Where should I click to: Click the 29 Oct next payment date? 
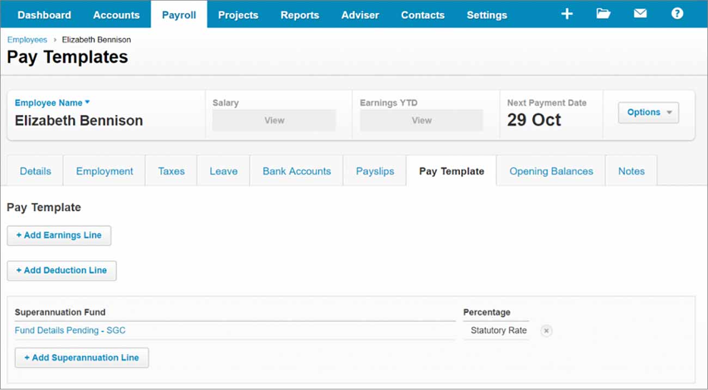(x=534, y=120)
